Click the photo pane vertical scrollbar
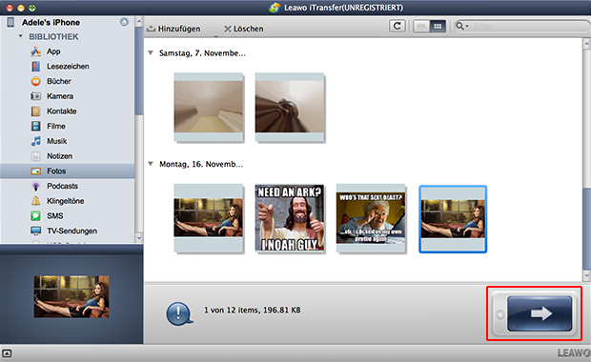The image size is (591, 362). click(x=587, y=229)
